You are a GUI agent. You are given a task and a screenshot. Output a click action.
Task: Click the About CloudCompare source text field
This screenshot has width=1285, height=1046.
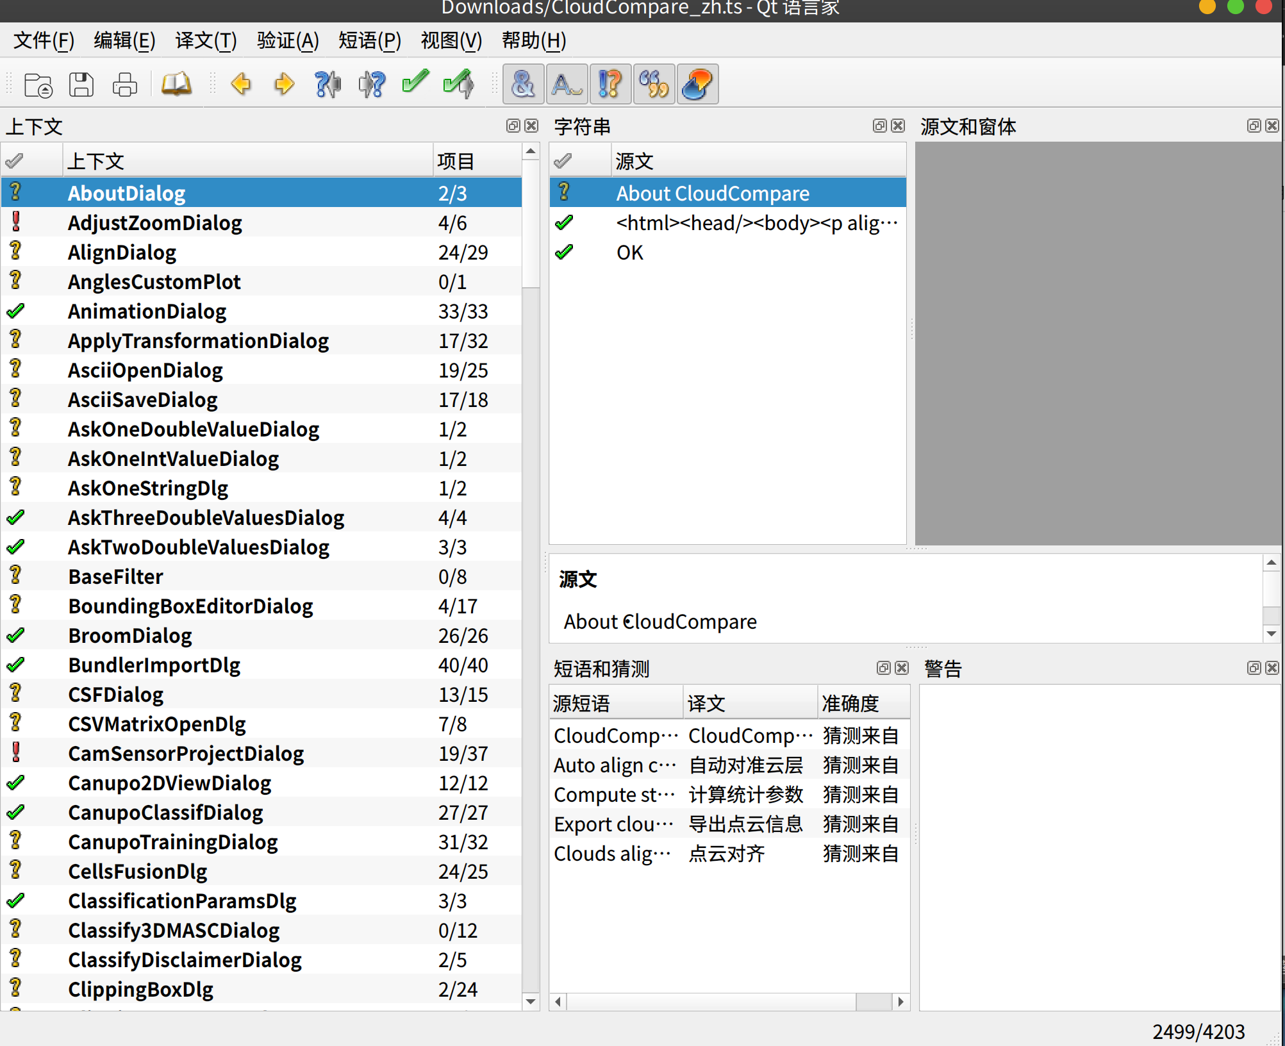(660, 622)
